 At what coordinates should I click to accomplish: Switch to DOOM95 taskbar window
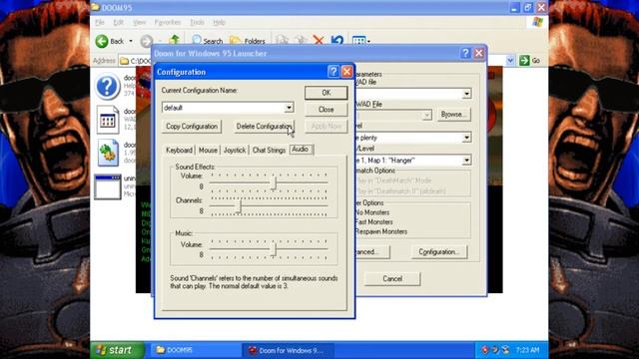196,350
